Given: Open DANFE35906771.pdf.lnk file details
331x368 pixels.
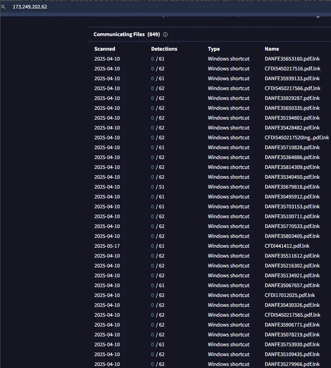Looking at the screenshot, I should pos(292,325).
